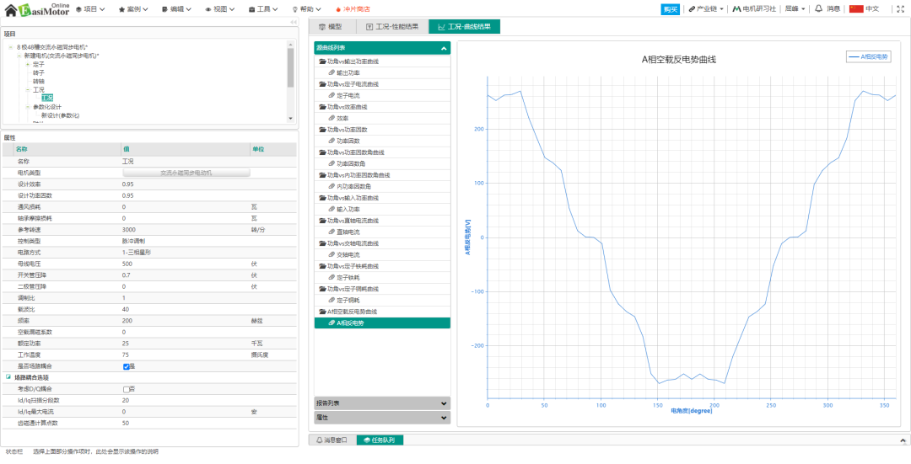Collapse the 场路耦合选项 section
The width and height of the screenshot is (911, 464).
[x=8, y=377]
